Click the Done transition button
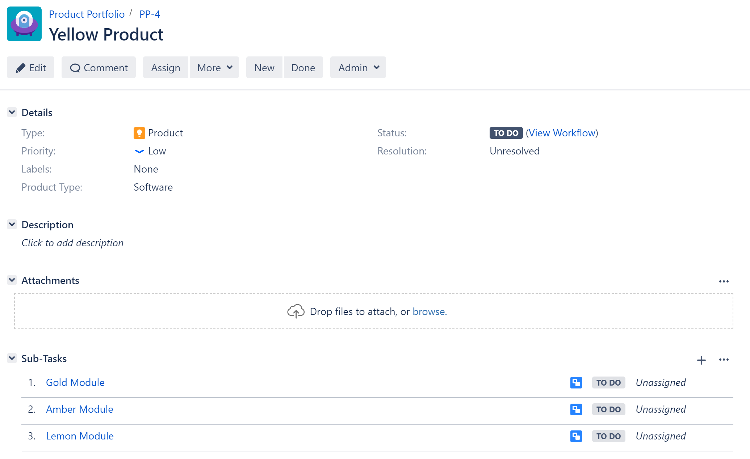750x459 pixels. tap(303, 67)
